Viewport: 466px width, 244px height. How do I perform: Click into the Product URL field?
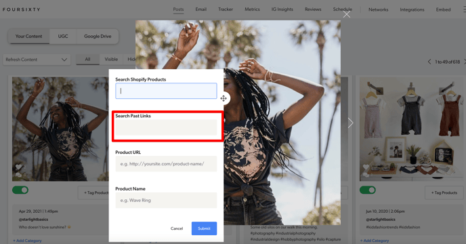pos(166,163)
